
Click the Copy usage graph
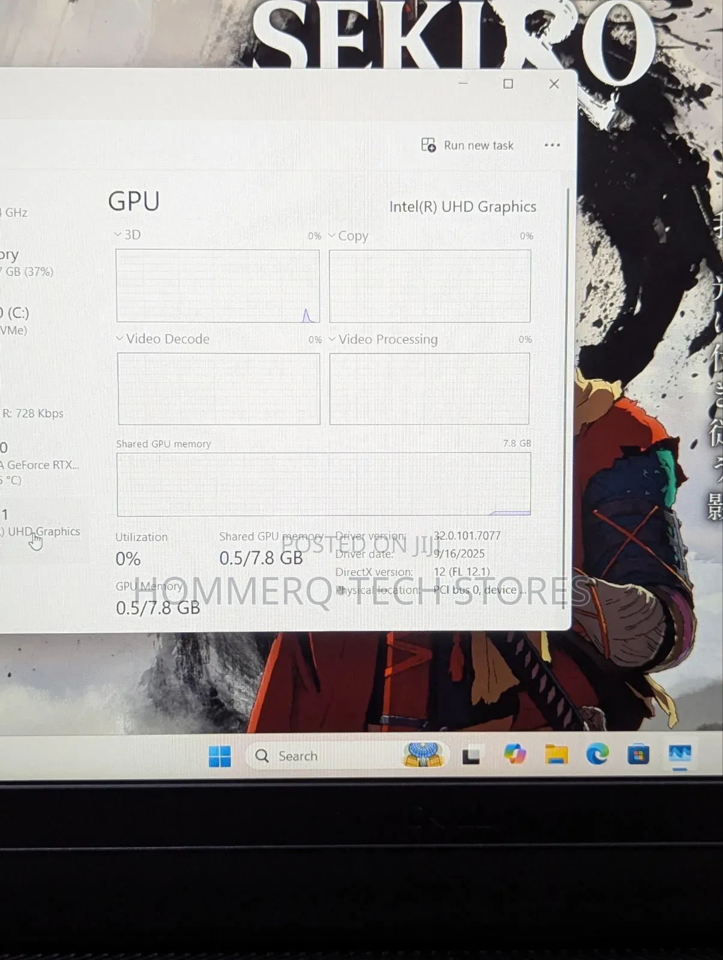(430, 286)
